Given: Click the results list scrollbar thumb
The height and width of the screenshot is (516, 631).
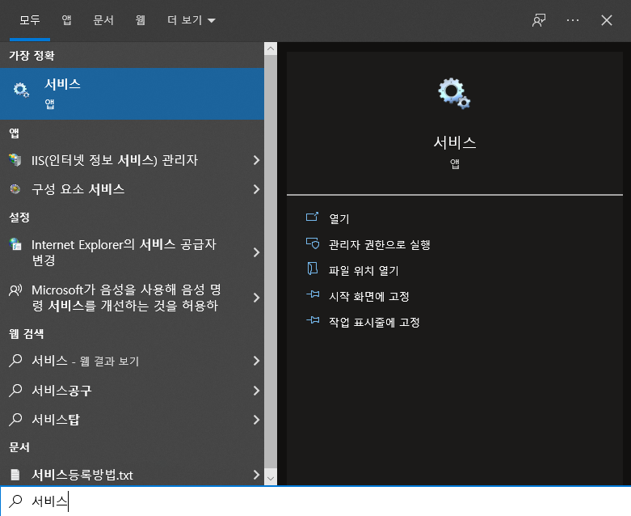Looking at the screenshot, I should (x=271, y=262).
